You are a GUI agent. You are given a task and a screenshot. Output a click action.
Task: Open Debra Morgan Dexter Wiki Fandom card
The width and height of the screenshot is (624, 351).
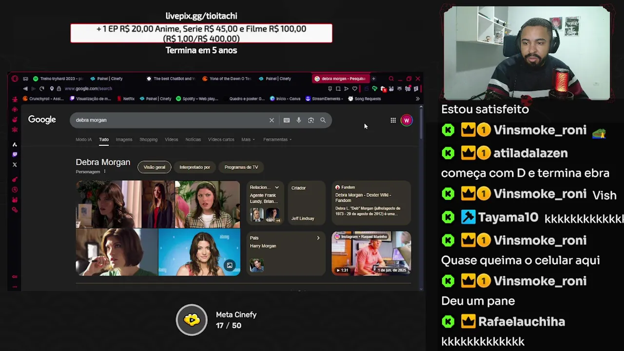(371, 203)
